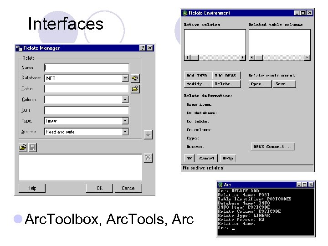Click the 'No active relates' status bar text
The image size is (328, 246).
point(203,168)
